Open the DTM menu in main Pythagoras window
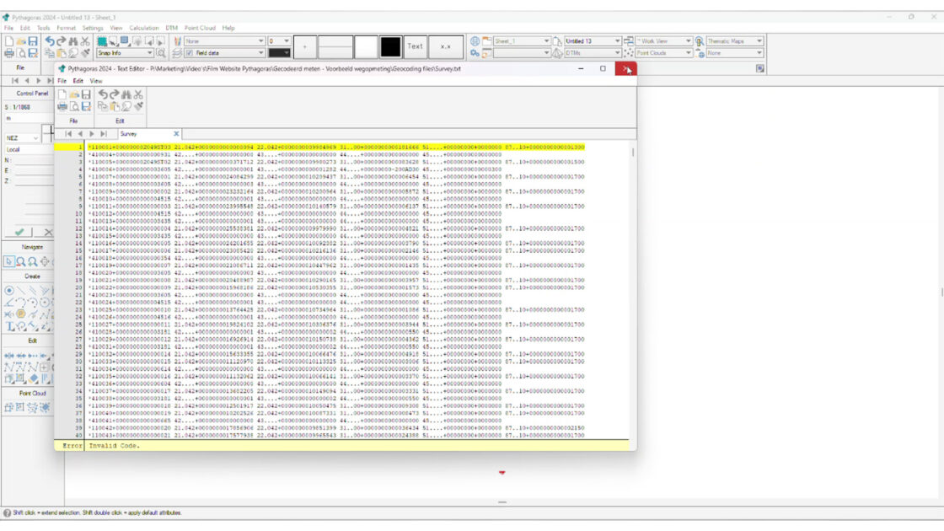 (x=172, y=28)
